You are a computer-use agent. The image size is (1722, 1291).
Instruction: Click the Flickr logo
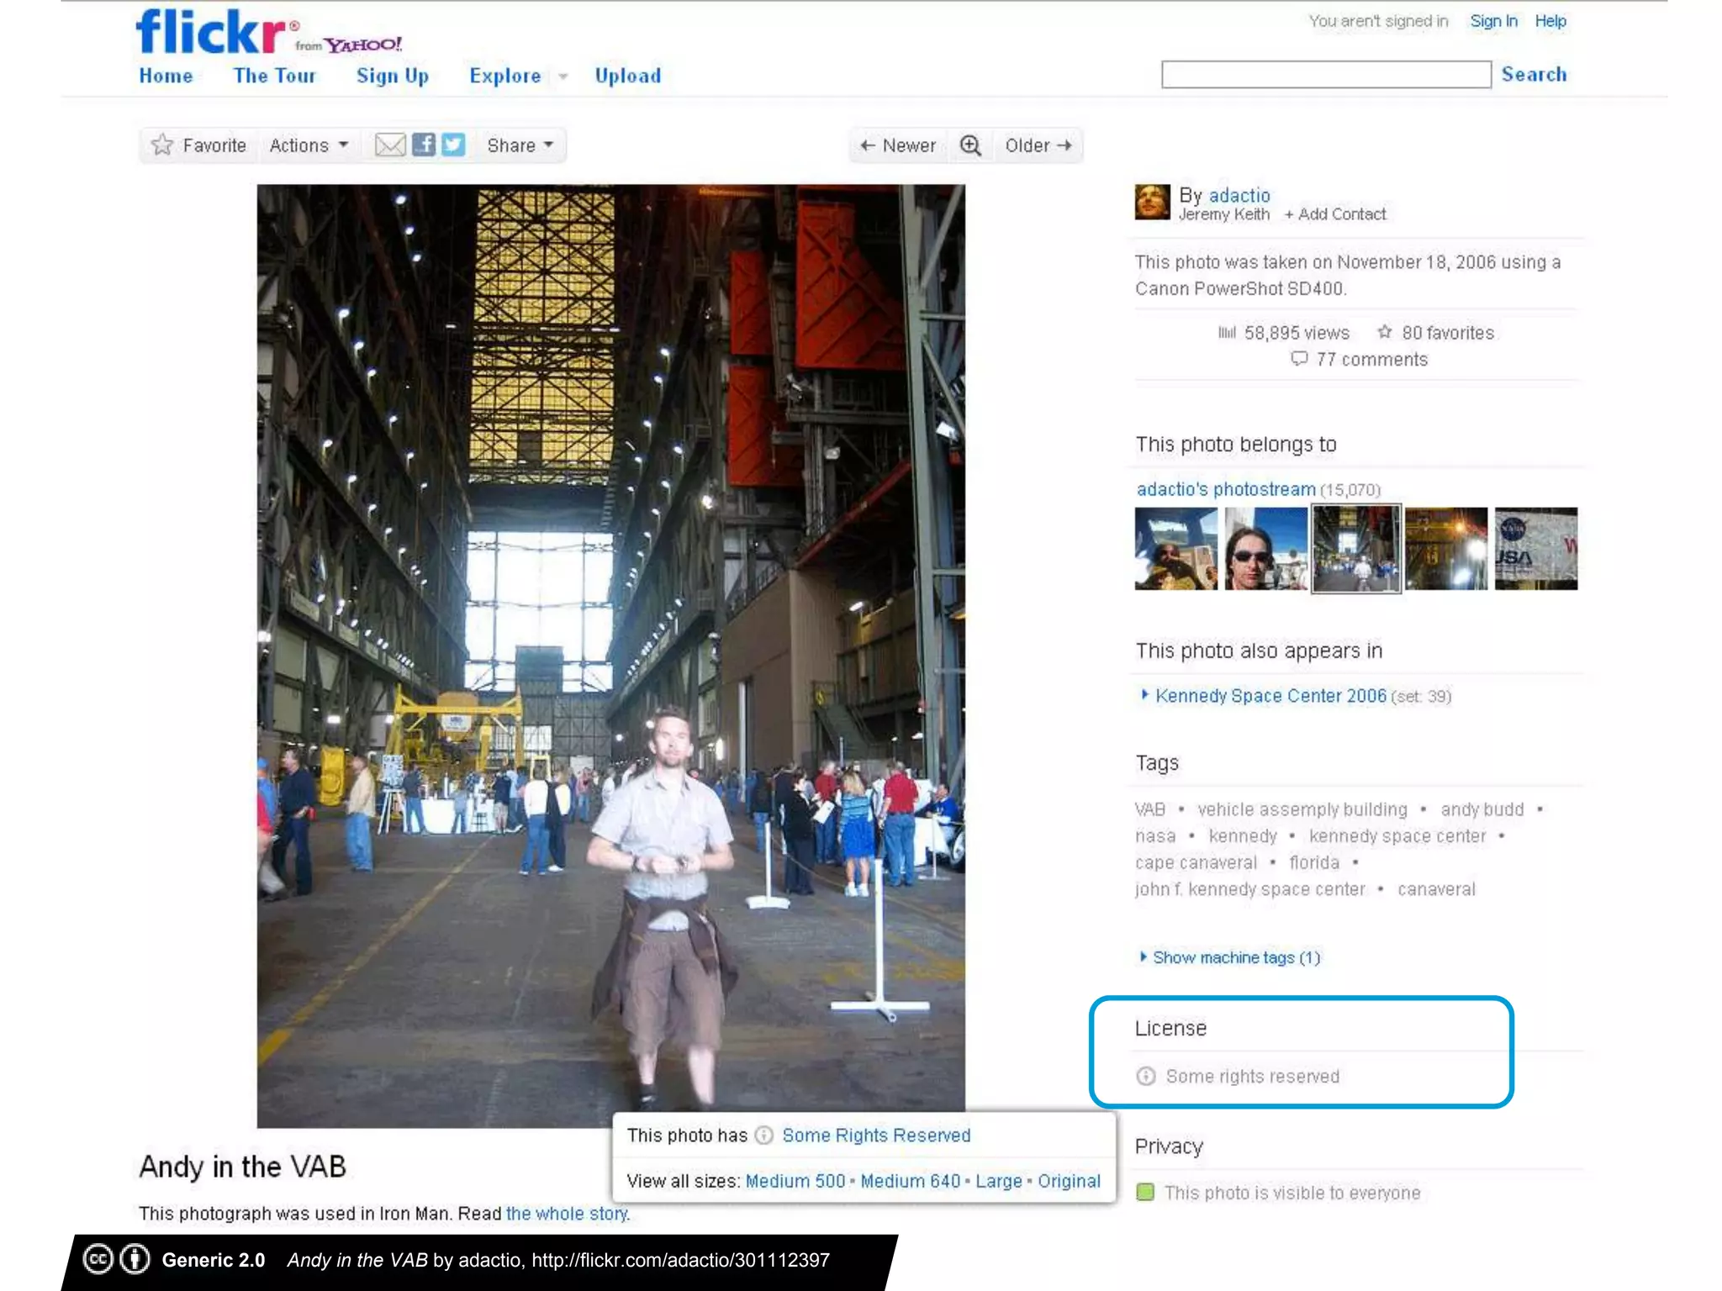click(x=212, y=32)
